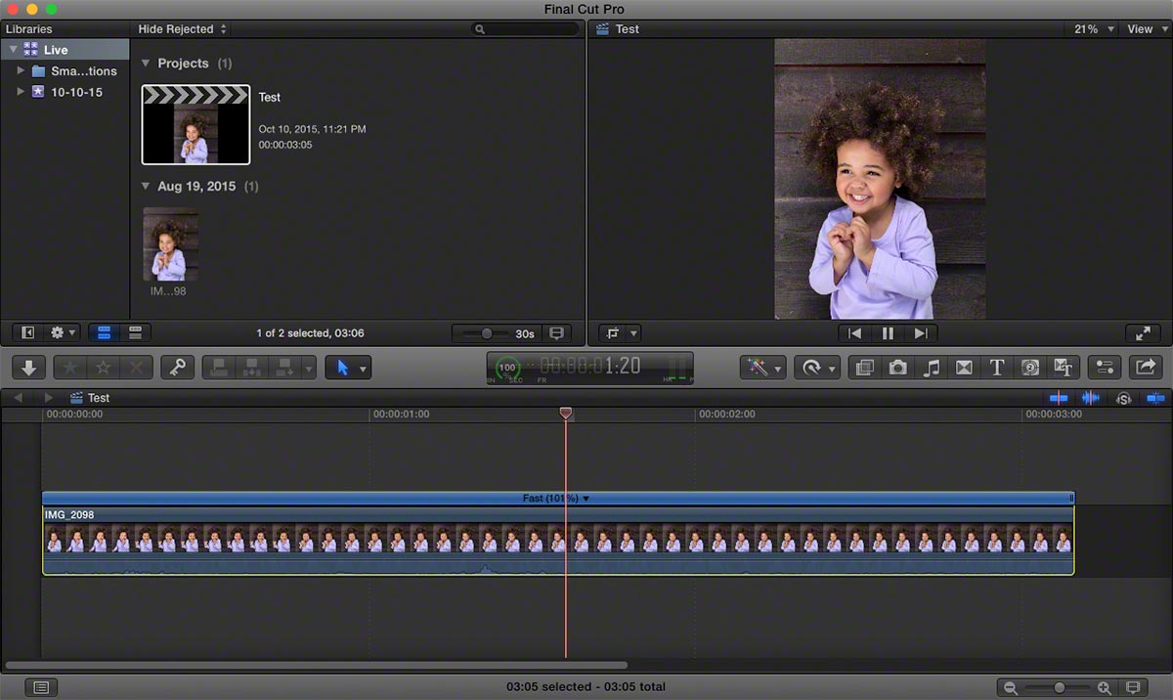
Task: Click the playhead marker on ruler
Action: 565,415
